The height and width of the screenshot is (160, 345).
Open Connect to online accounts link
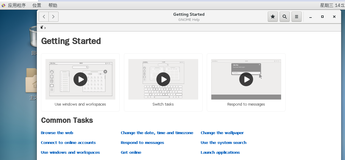pos(68,143)
